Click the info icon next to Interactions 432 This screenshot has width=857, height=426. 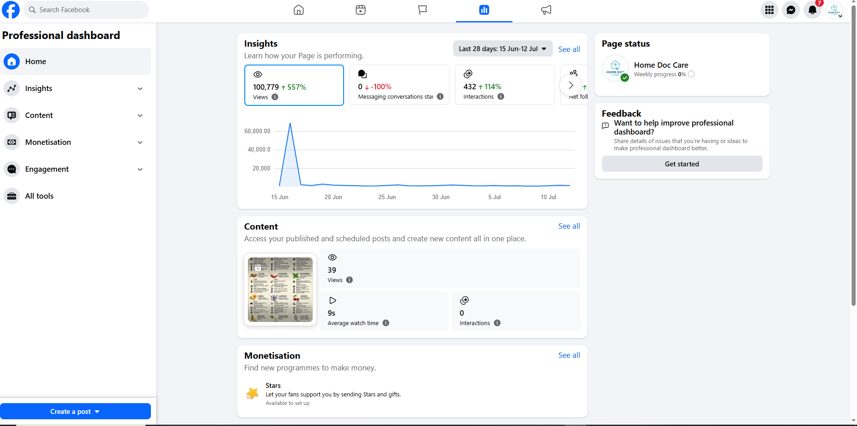pyautogui.click(x=501, y=96)
